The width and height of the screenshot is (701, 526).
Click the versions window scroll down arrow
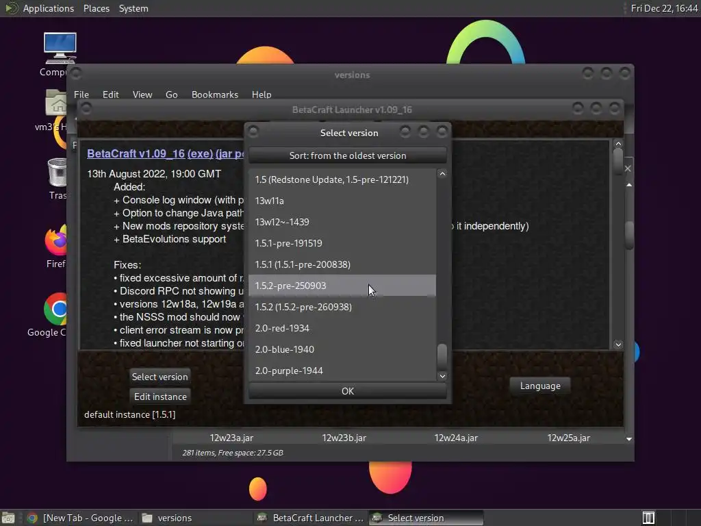(629, 439)
